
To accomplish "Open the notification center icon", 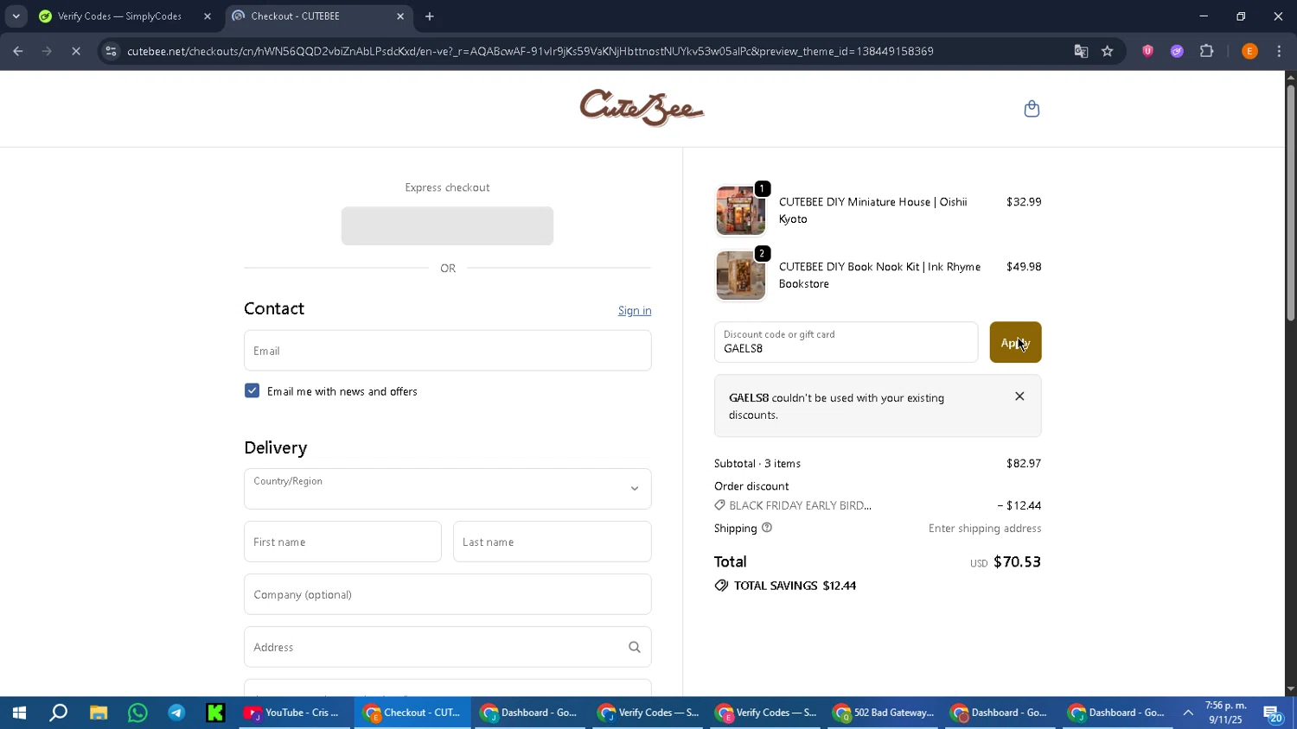I will pos(1272,713).
